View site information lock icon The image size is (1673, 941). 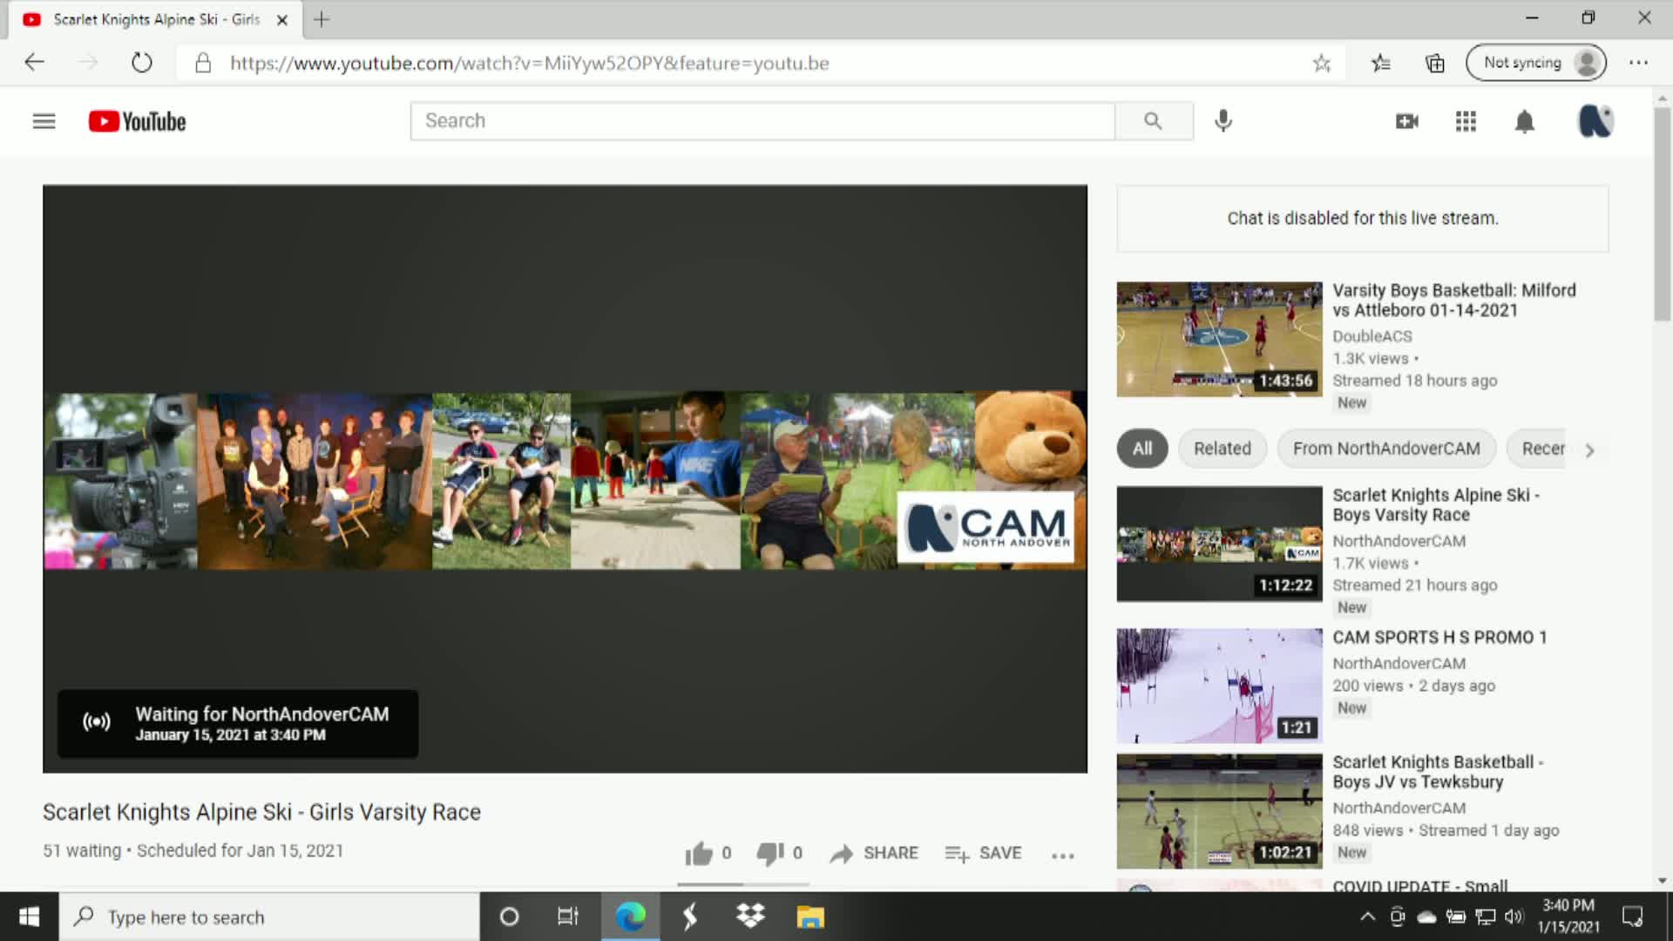[x=203, y=63]
